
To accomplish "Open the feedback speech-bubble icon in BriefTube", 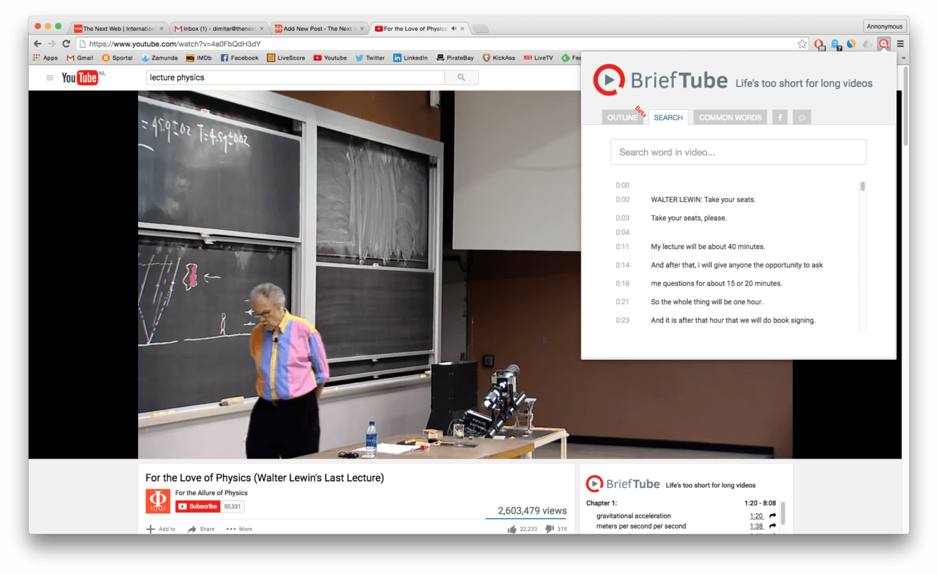I will pyautogui.click(x=801, y=116).
